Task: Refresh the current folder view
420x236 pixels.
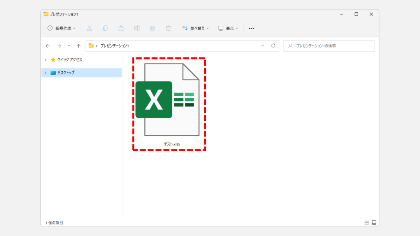Action: [x=273, y=46]
